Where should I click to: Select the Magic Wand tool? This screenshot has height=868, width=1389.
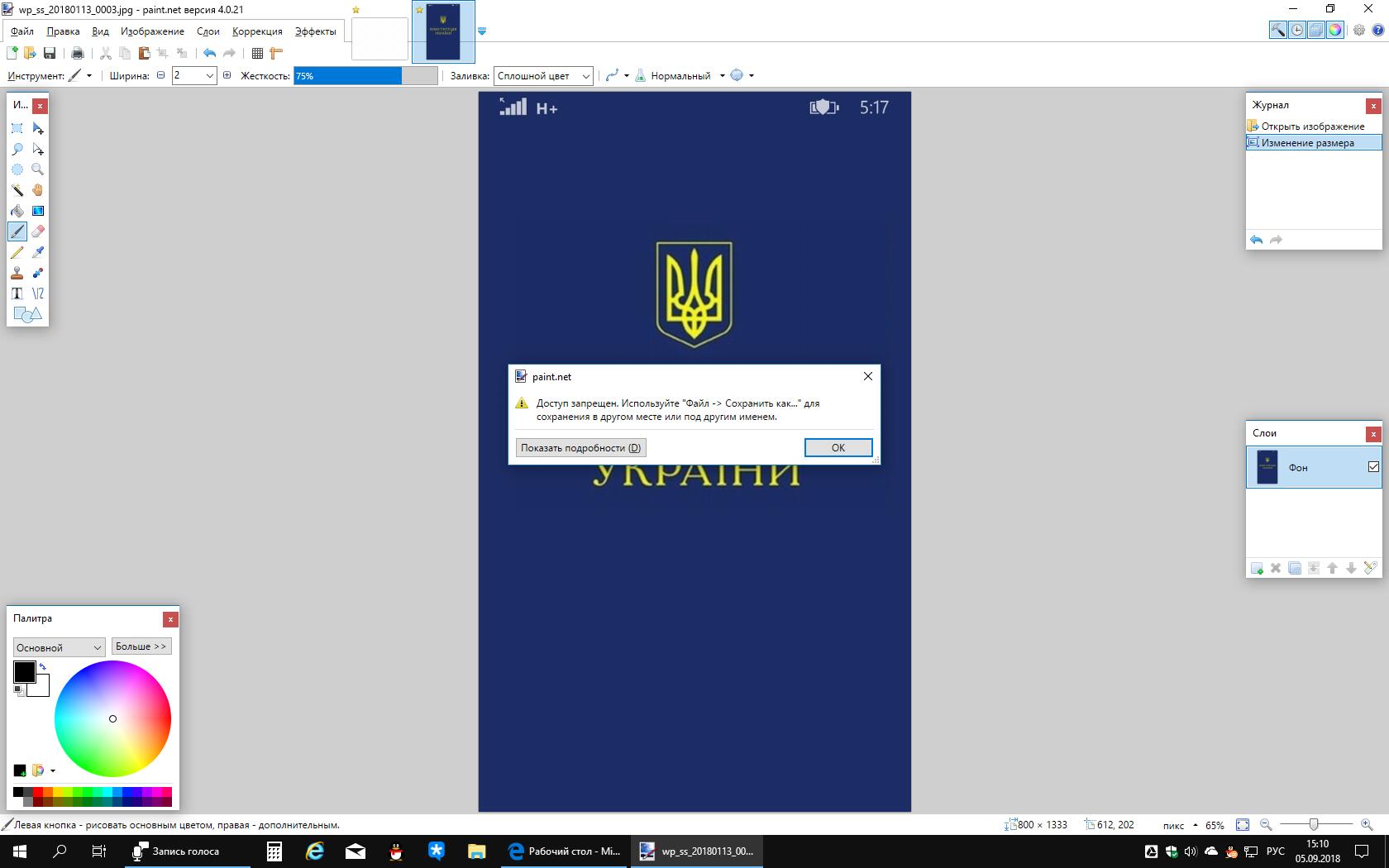click(x=17, y=190)
